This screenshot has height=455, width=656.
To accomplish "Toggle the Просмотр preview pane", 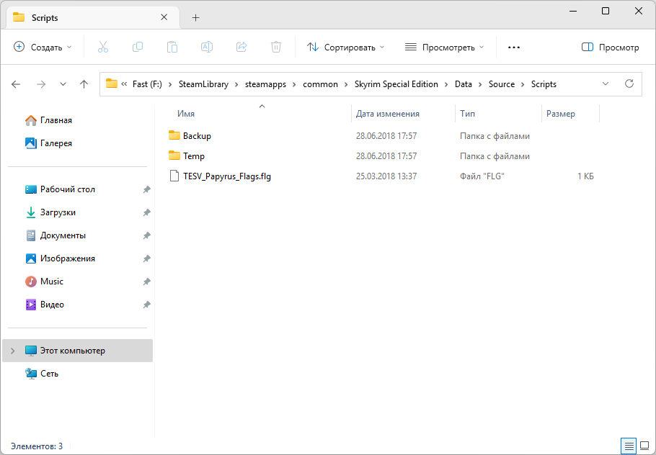I will click(610, 47).
